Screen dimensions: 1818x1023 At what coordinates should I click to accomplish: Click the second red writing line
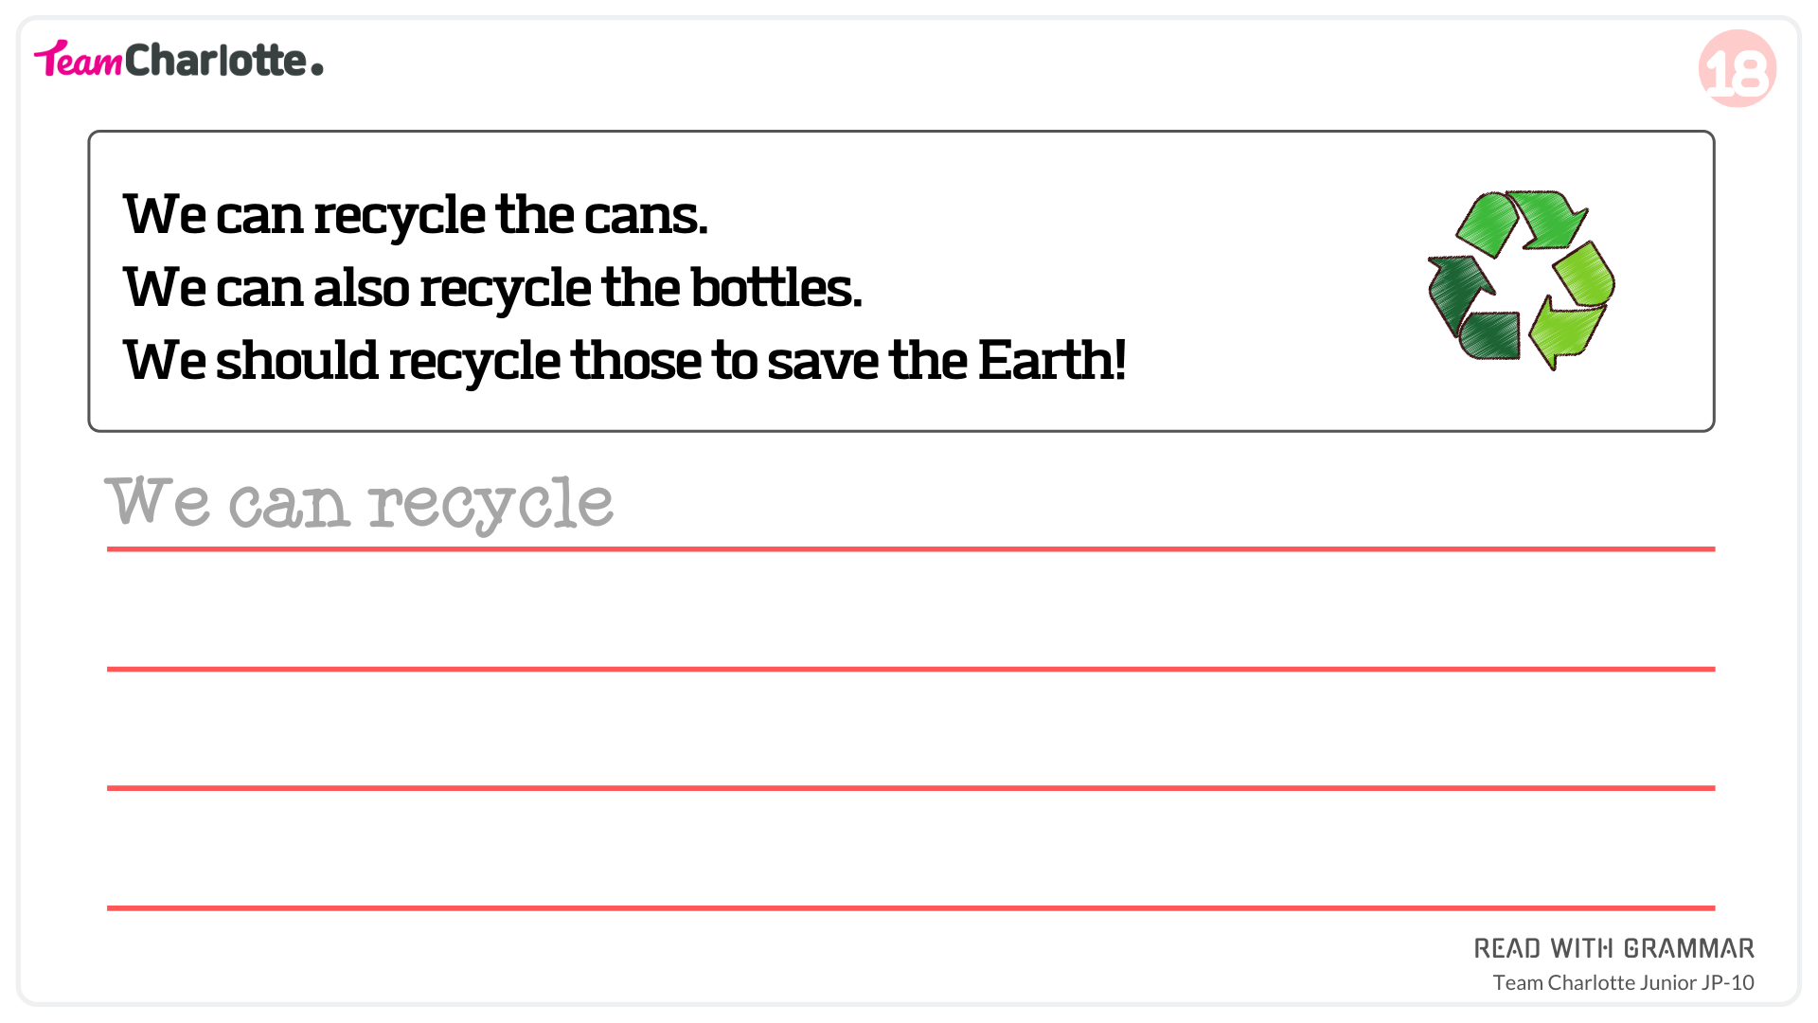pos(911,669)
